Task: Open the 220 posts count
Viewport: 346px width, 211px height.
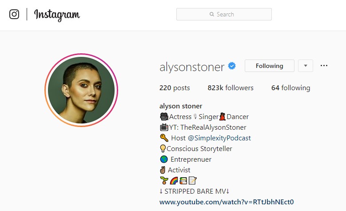Action: (x=175, y=88)
